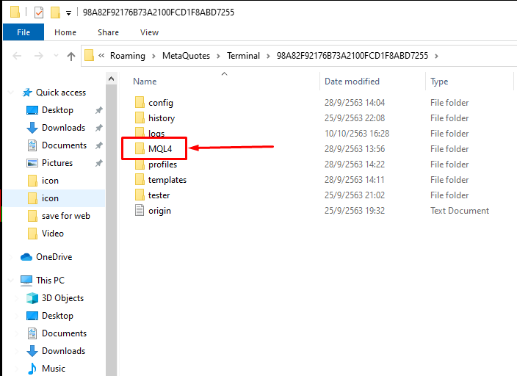
Task: Open the config folder icon
Action: point(140,103)
